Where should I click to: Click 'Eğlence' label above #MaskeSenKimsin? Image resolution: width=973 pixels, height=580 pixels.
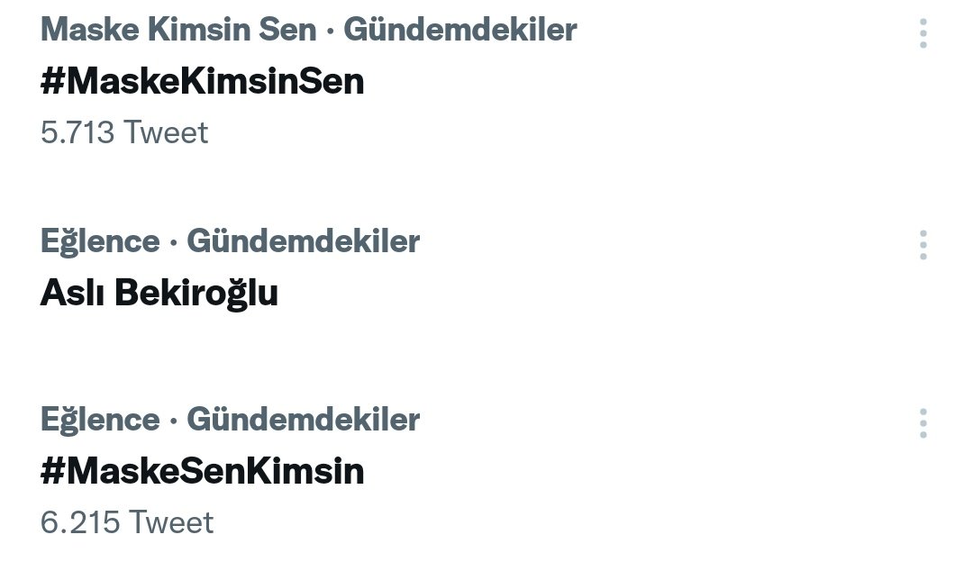click(x=99, y=420)
